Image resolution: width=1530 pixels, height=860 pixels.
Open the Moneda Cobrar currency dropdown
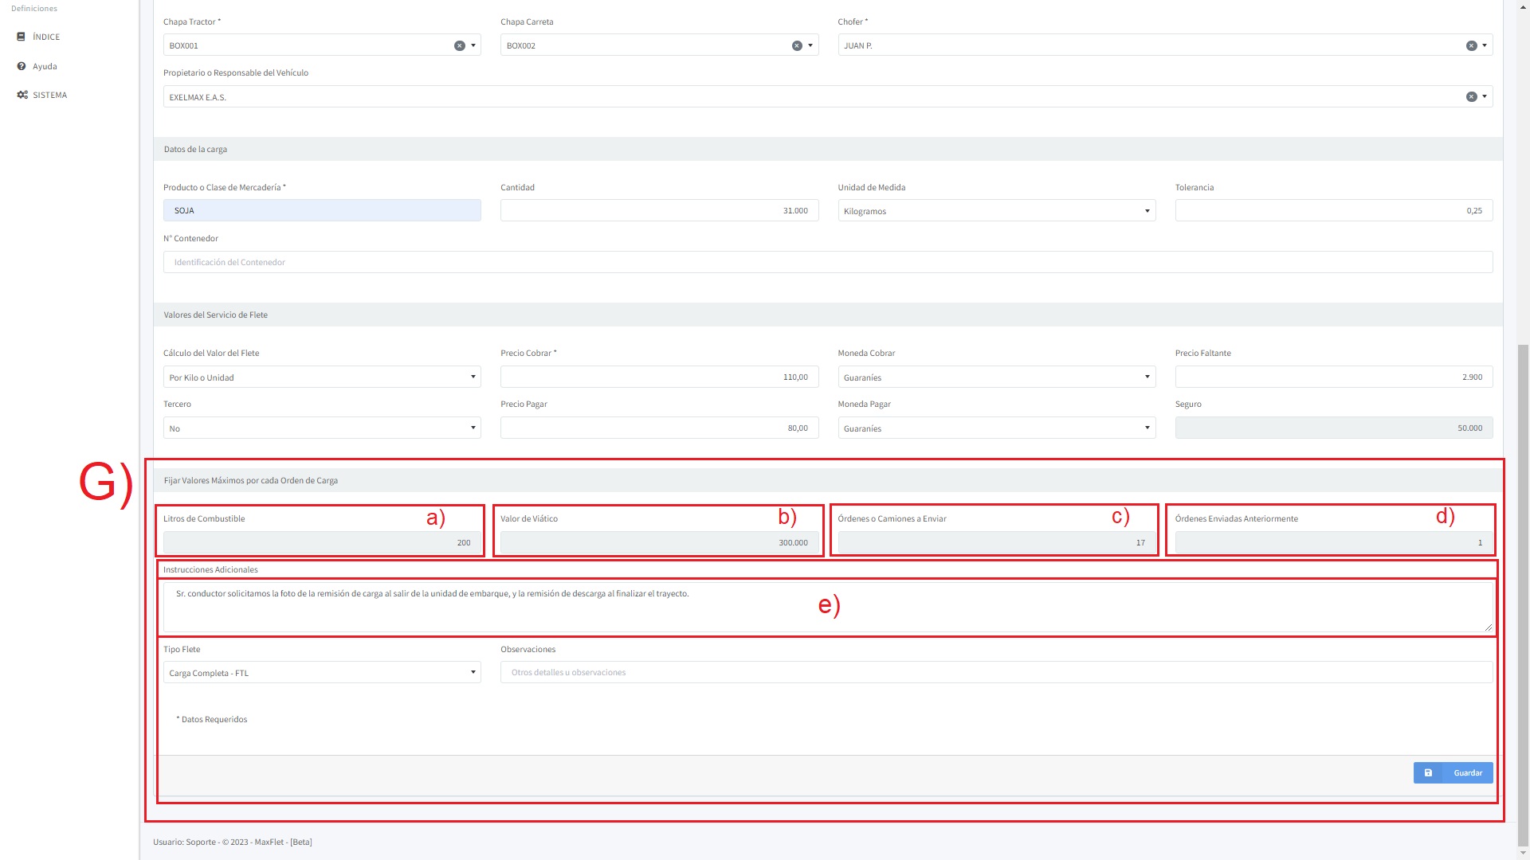click(996, 377)
